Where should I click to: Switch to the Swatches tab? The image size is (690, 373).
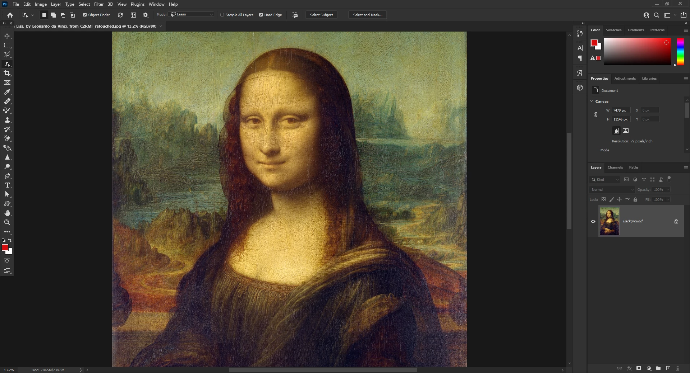pyautogui.click(x=613, y=30)
